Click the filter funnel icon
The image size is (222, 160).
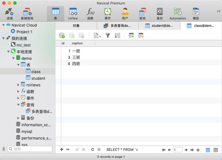click(108, 36)
